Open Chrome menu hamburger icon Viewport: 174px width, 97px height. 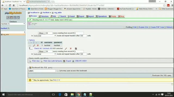[172, 5]
